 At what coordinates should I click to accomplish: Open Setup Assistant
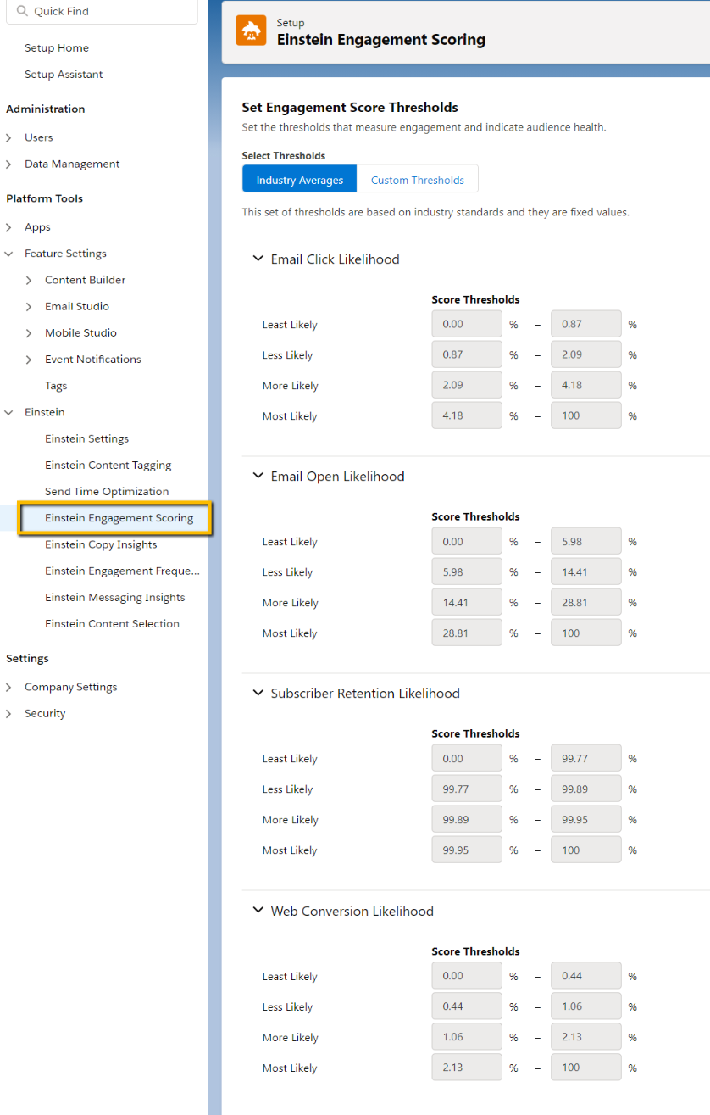64,74
